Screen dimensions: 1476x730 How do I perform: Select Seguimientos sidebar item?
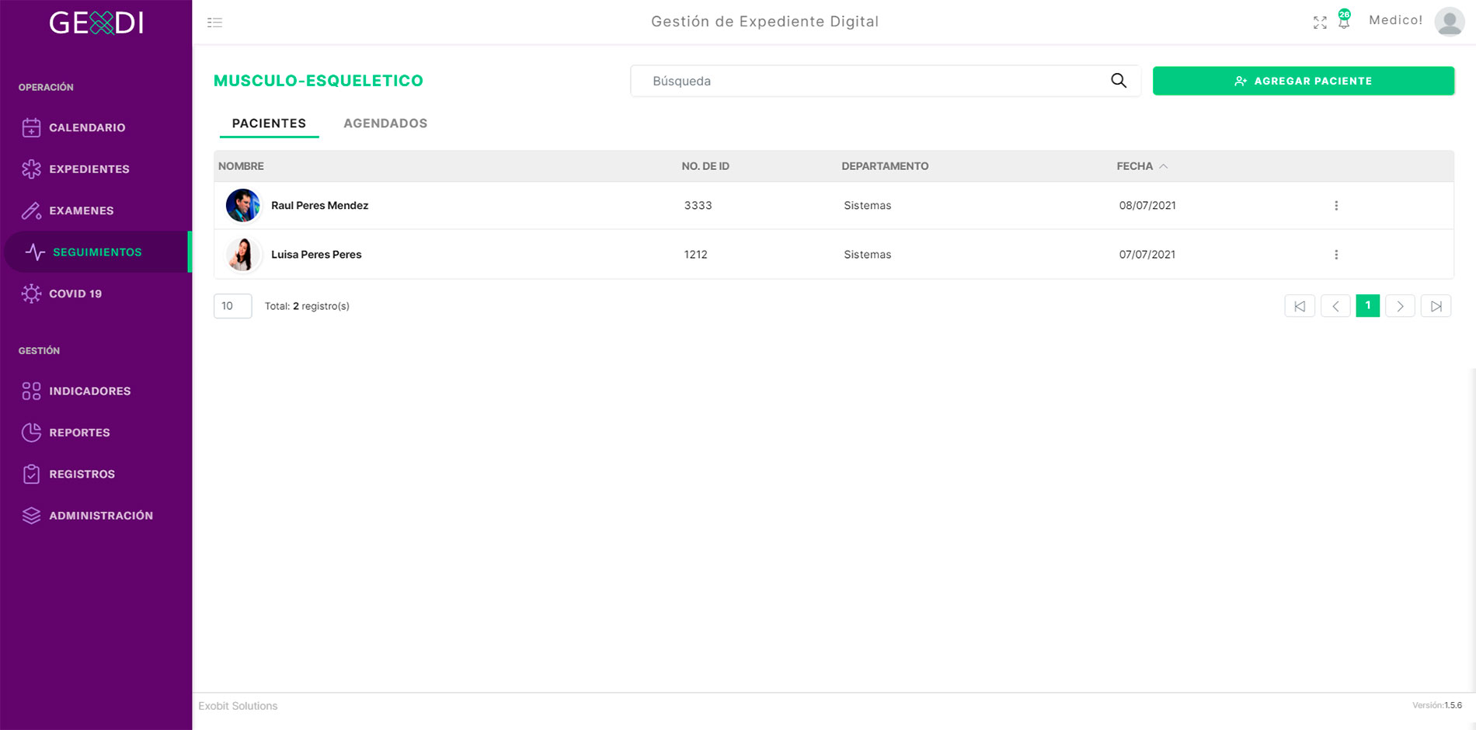pyautogui.click(x=96, y=252)
